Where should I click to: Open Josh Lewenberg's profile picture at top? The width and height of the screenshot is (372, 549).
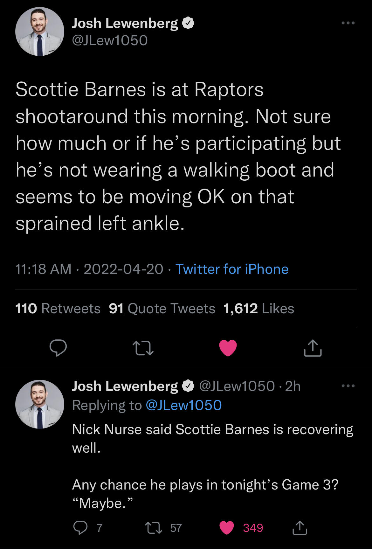pos(40,32)
